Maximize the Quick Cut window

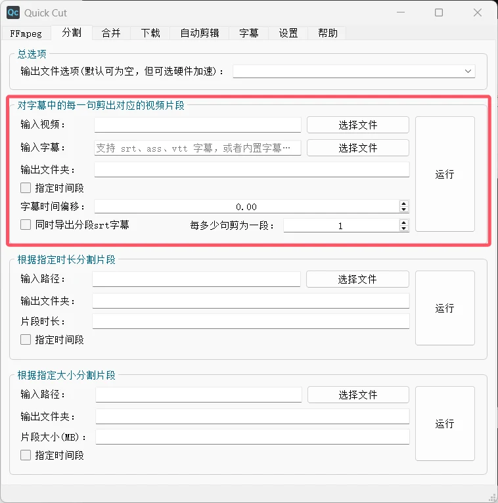click(x=439, y=12)
